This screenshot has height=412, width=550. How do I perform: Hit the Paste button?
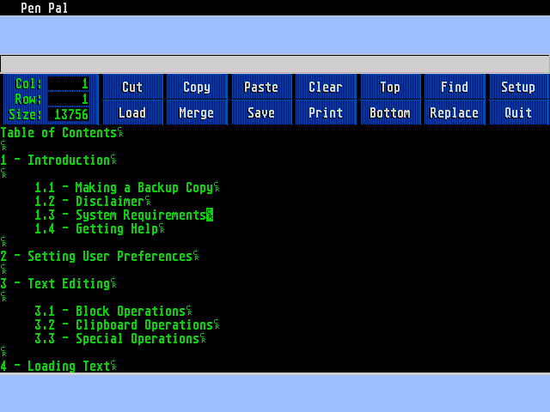click(x=261, y=87)
